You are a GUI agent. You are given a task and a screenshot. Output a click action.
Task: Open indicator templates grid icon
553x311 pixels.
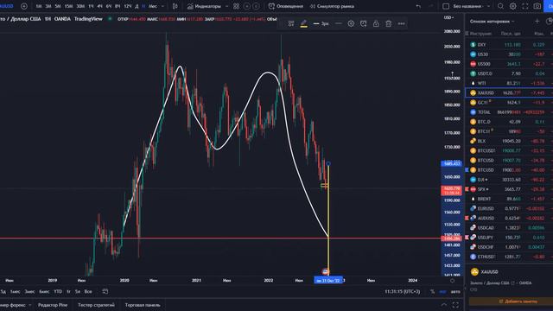pyautogui.click(x=236, y=6)
